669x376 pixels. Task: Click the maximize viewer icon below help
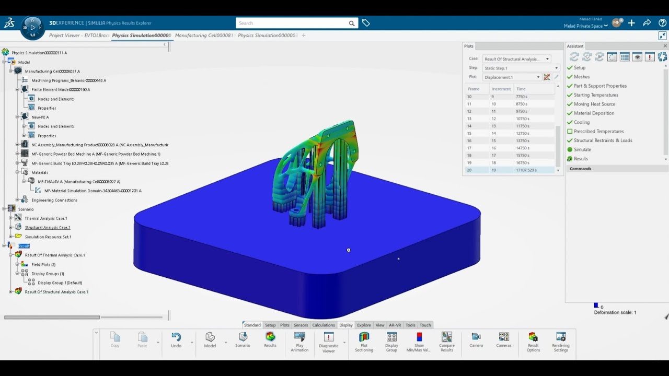coord(662,36)
